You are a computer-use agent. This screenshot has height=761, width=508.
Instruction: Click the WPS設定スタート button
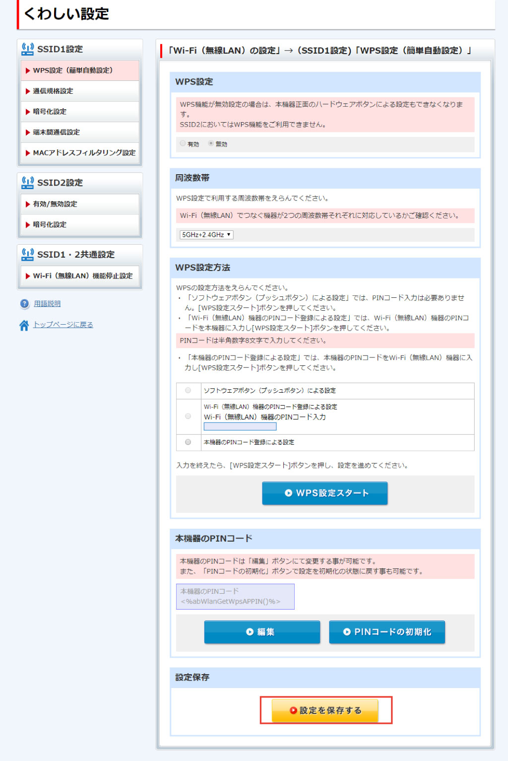(x=325, y=493)
